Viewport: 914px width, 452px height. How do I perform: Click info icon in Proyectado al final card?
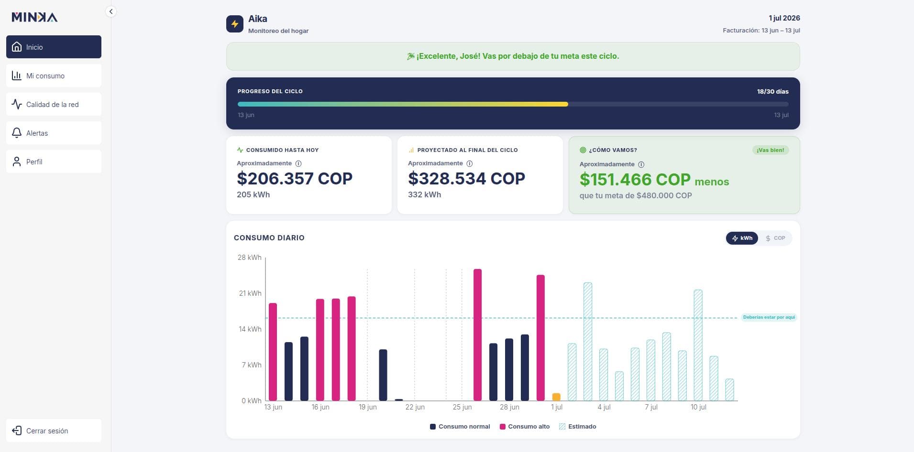pyautogui.click(x=470, y=163)
